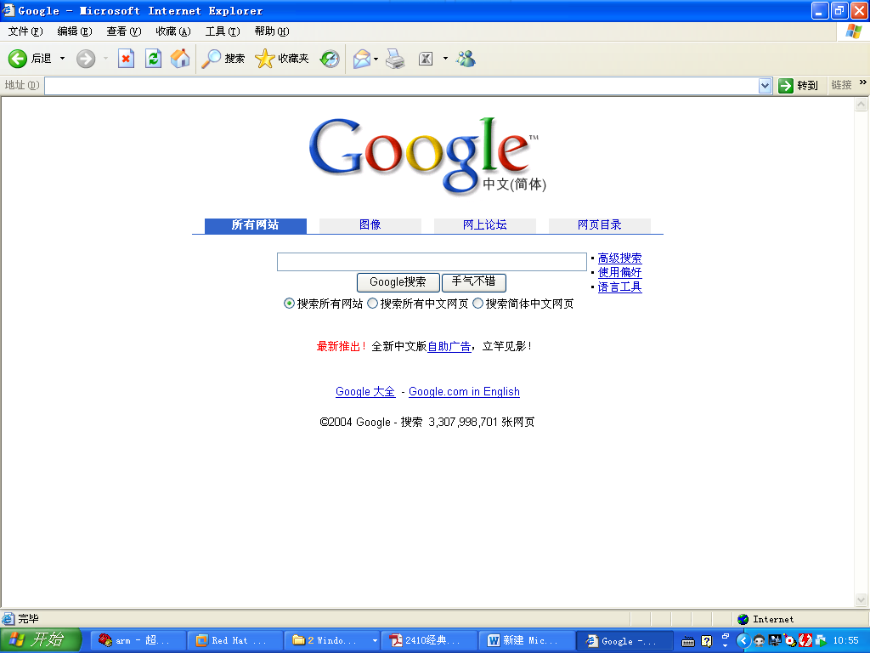
Task: Click the address bar field
Action: [x=402, y=86]
